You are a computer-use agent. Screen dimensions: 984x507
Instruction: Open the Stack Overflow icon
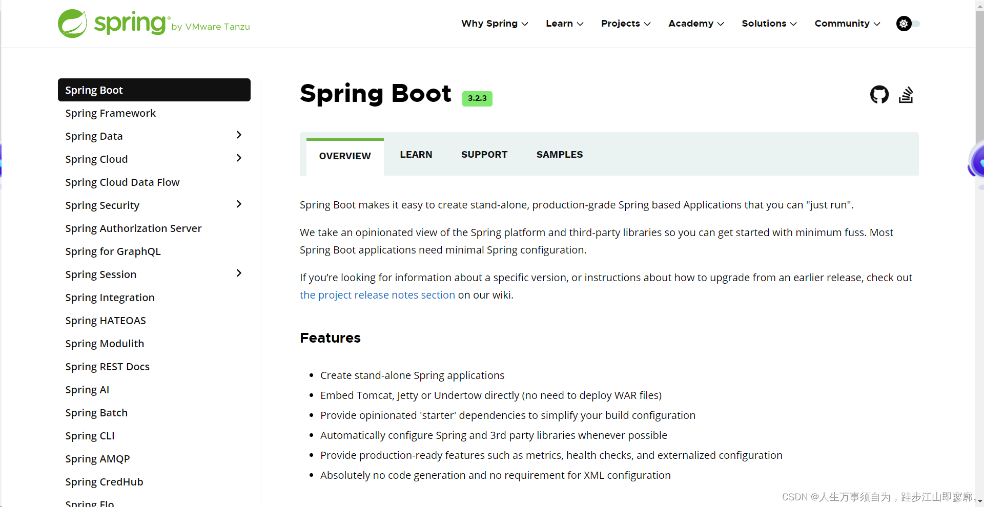906,94
